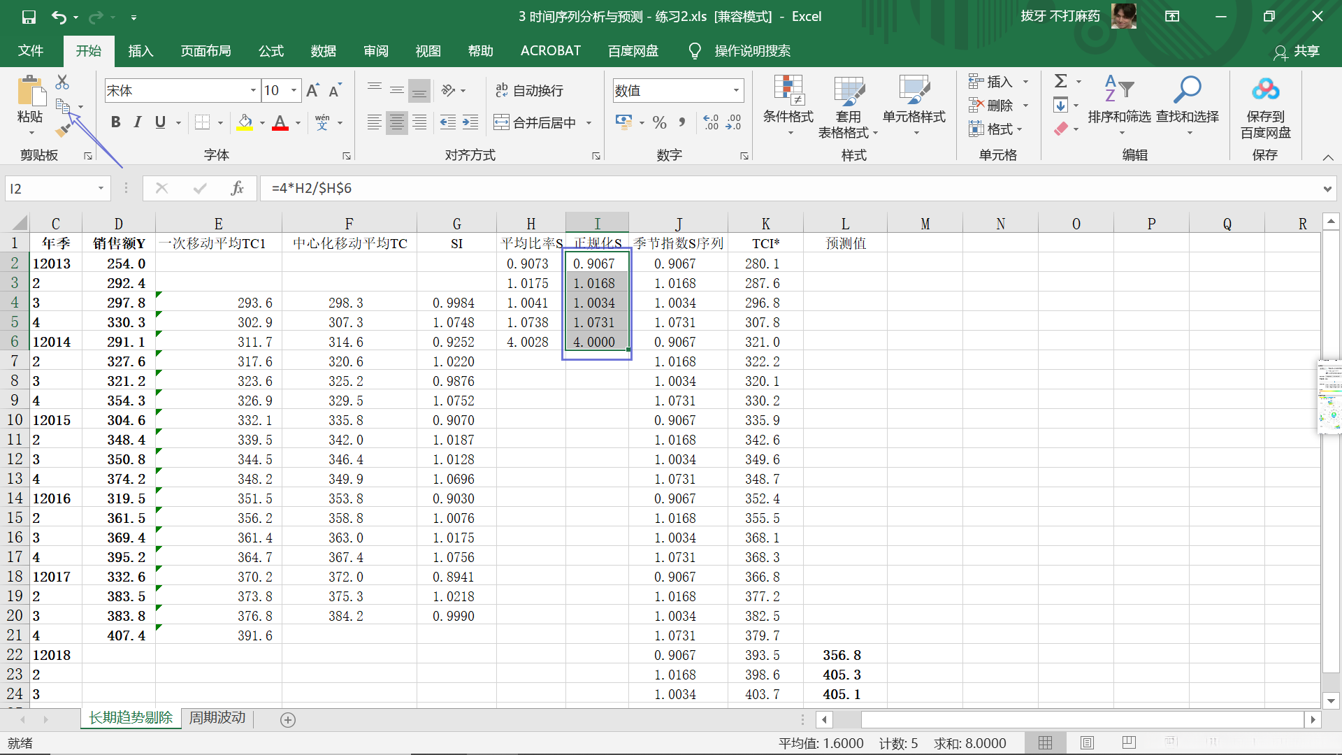Click the AutoSum sigma icon
The image size is (1342, 755).
click(x=1060, y=82)
